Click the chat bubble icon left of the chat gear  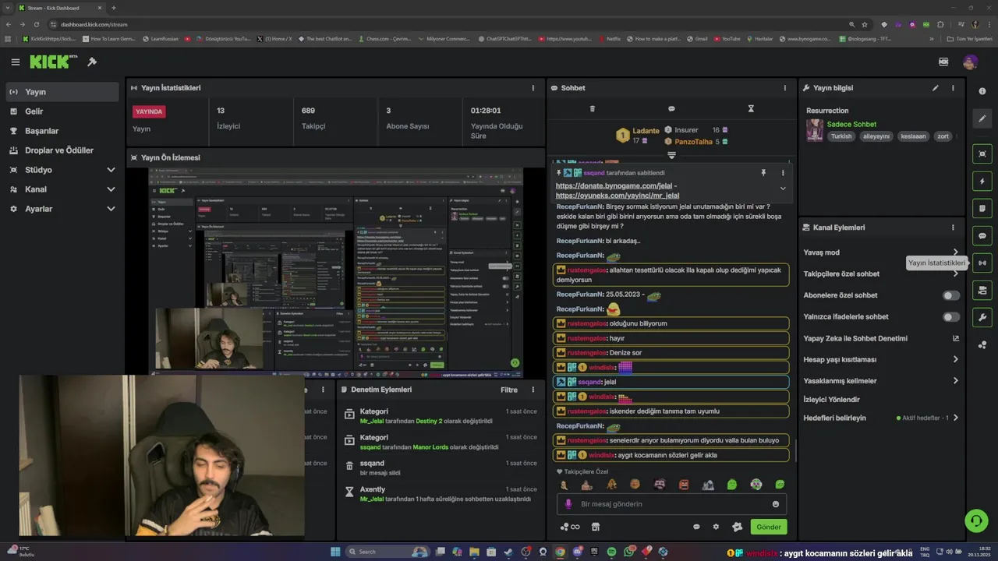[x=696, y=527]
